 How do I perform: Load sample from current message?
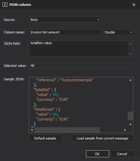tap(103, 138)
